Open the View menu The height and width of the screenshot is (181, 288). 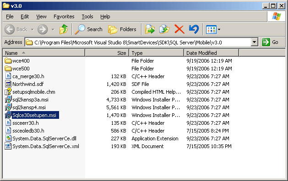(41, 16)
